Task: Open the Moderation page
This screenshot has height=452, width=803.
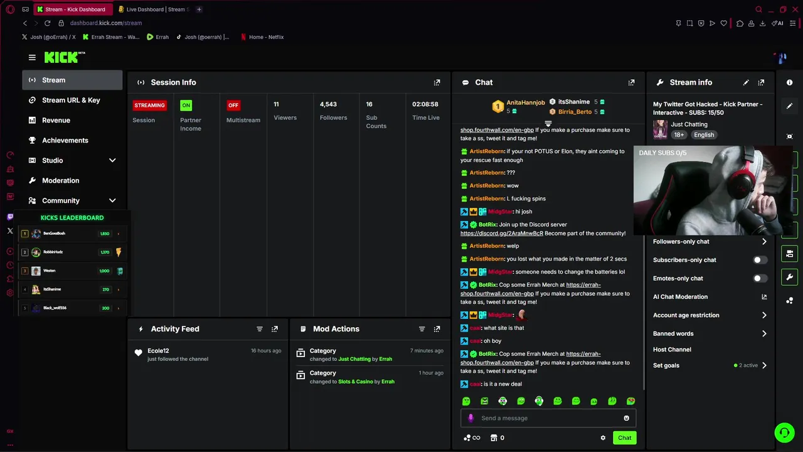Action: (73, 181)
